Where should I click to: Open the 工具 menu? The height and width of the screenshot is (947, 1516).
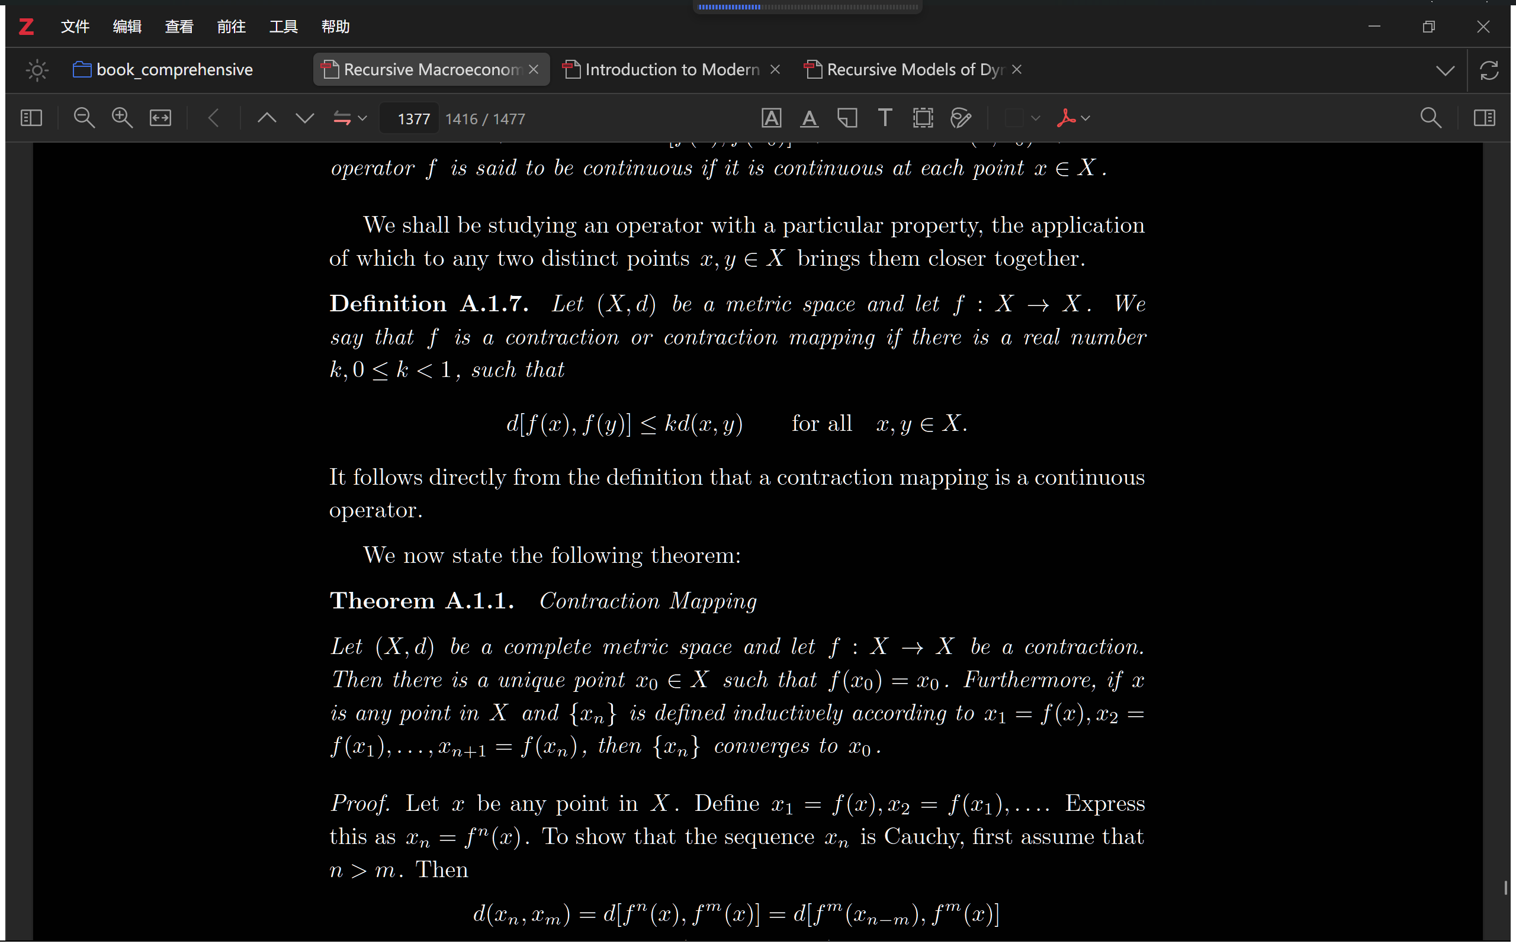pyautogui.click(x=283, y=27)
